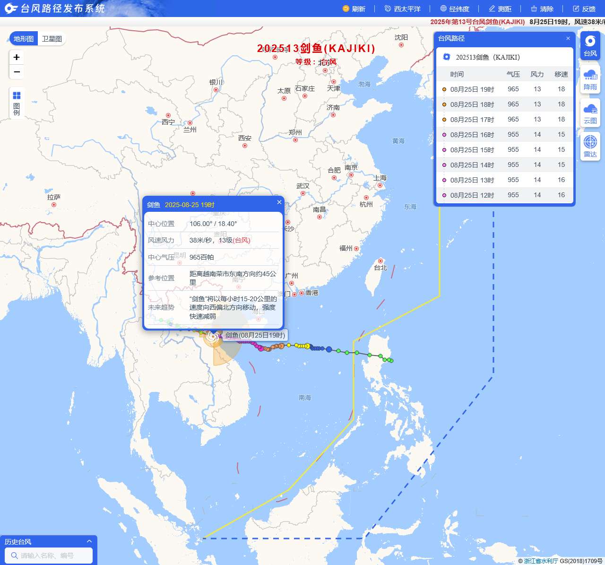This screenshot has width=605, height=565.
Task: Collapse the 历史台风 panel chevron
Action: point(89,541)
